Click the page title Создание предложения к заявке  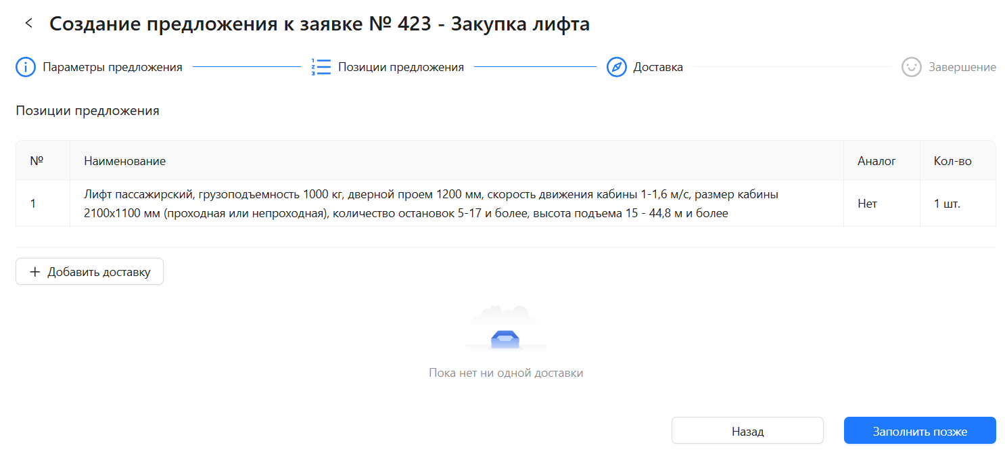pyautogui.click(x=320, y=24)
